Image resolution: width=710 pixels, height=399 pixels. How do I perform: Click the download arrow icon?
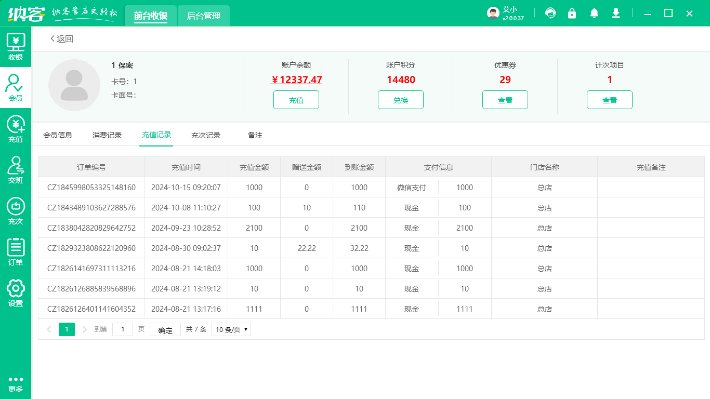pyautogui.click(x=616, y=14)
